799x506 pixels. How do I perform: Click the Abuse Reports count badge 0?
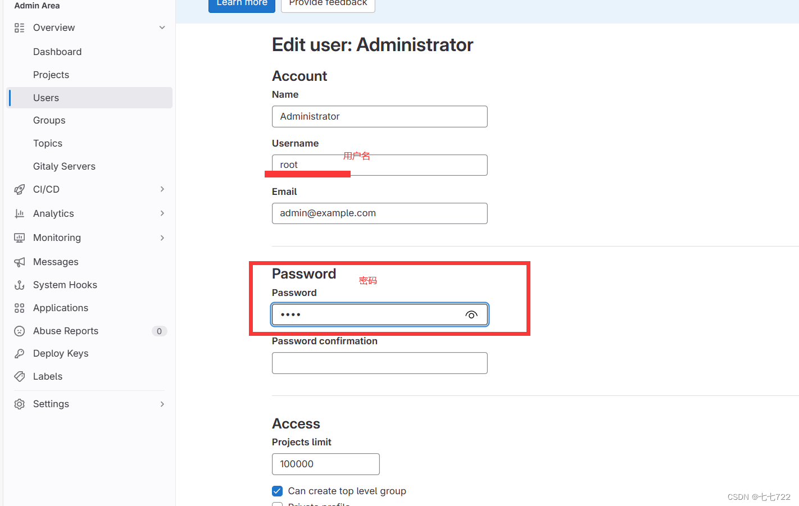pyautogui.click(x=159, y=331)
